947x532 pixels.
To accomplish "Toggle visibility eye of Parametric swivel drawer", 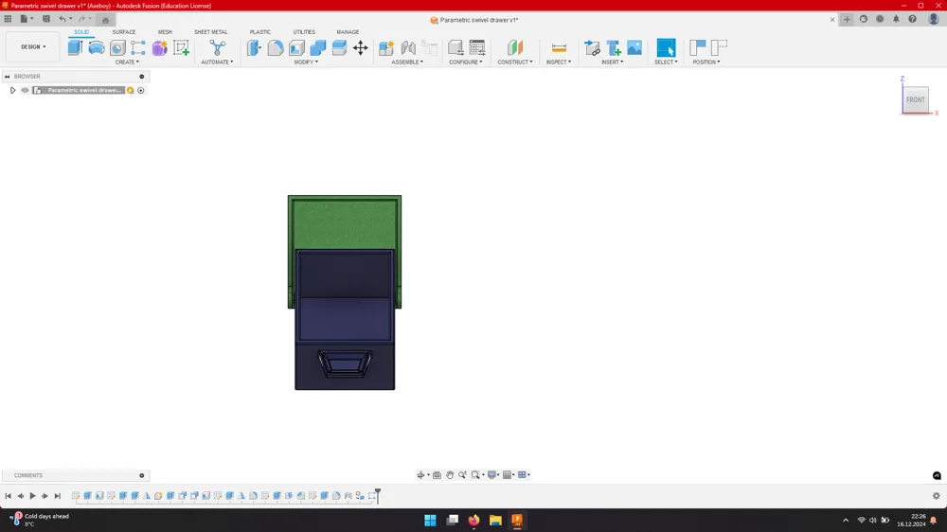I will click(25, 90).
